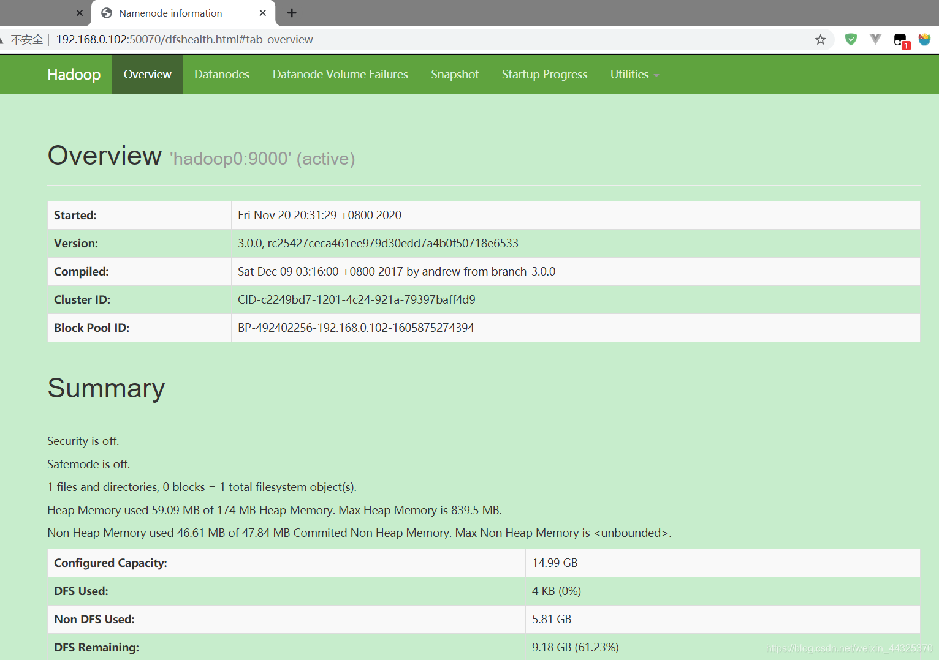Click the '1 files and directories' line
This screenshot has width=939, height=660.
click(202, 487)
